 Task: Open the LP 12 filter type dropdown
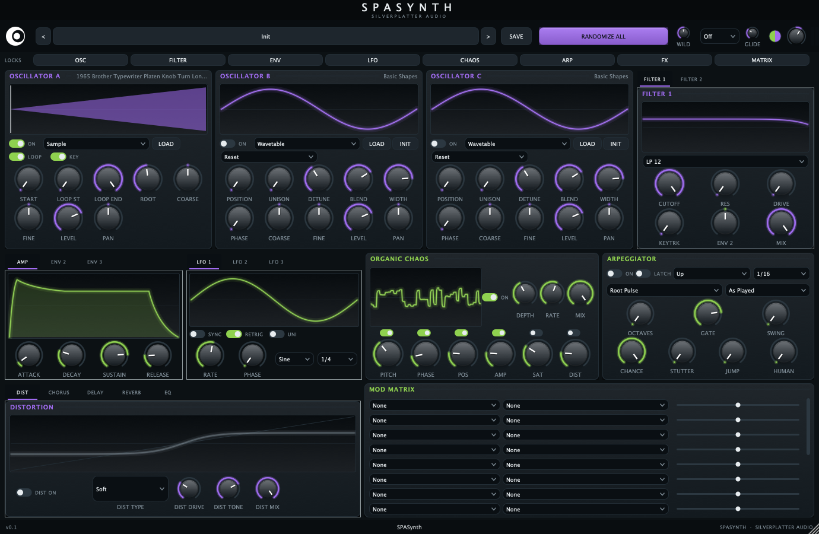[725, 161]
